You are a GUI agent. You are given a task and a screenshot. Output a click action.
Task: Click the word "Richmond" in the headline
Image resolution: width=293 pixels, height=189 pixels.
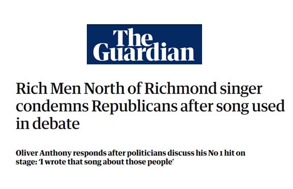(x=180, y=89)
